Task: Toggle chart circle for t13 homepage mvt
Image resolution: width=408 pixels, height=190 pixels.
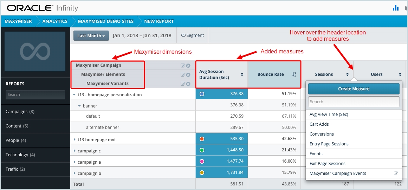Action: (x=202, y=139)
